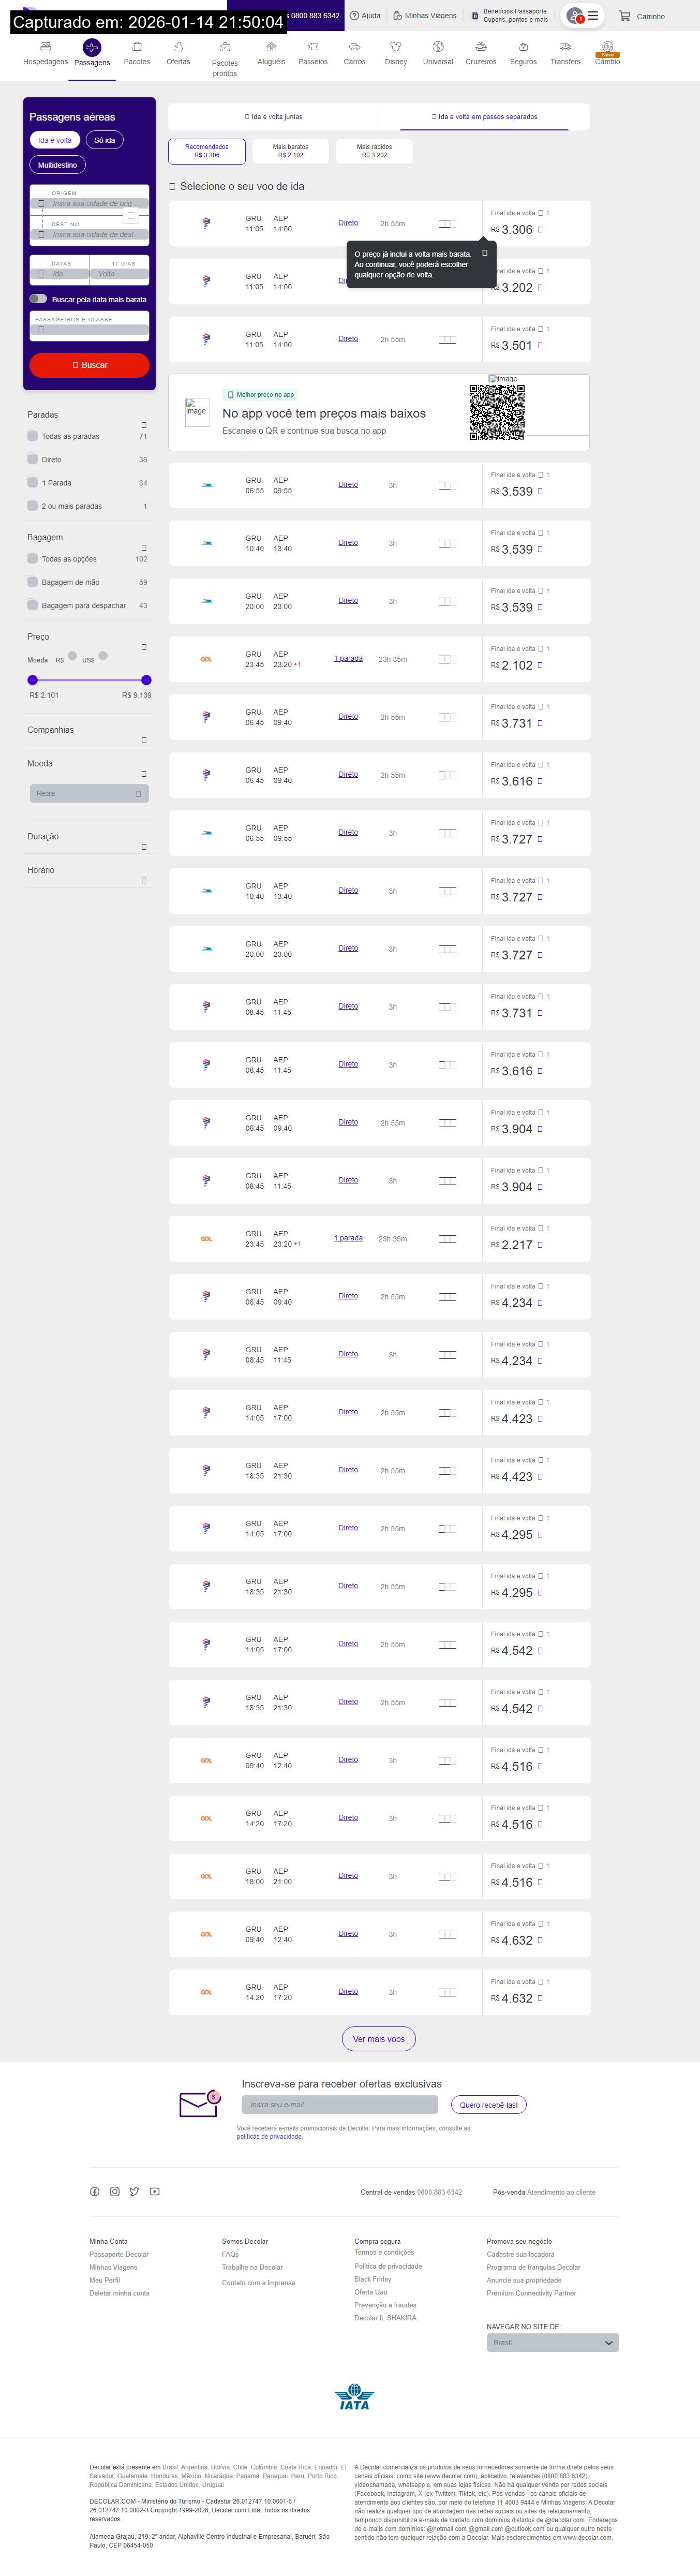This screenshot has width=700, height=2576.
Task: Open the Universal globe icon
Action: (x=438, y=47)
